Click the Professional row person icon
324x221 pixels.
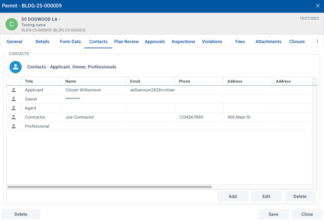tap(14, 126)
